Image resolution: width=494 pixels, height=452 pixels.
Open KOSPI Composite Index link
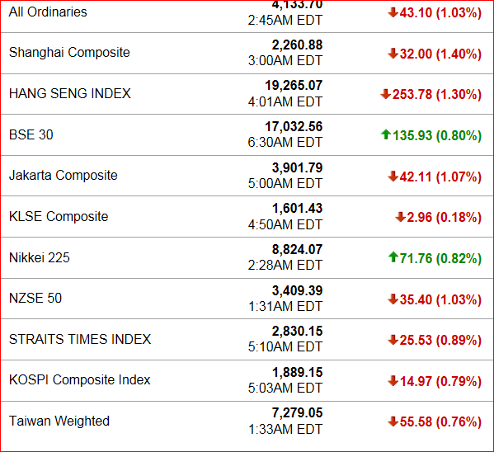(80, 379)
